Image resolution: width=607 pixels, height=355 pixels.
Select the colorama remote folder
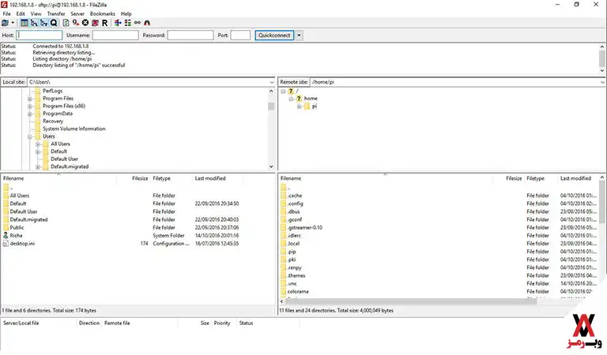click(x=298, y=292)
